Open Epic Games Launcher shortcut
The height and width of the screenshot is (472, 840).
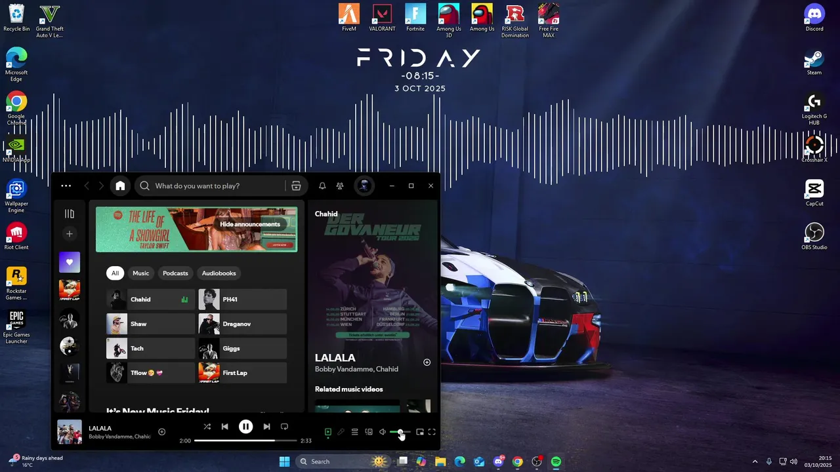tap(16, 326)
